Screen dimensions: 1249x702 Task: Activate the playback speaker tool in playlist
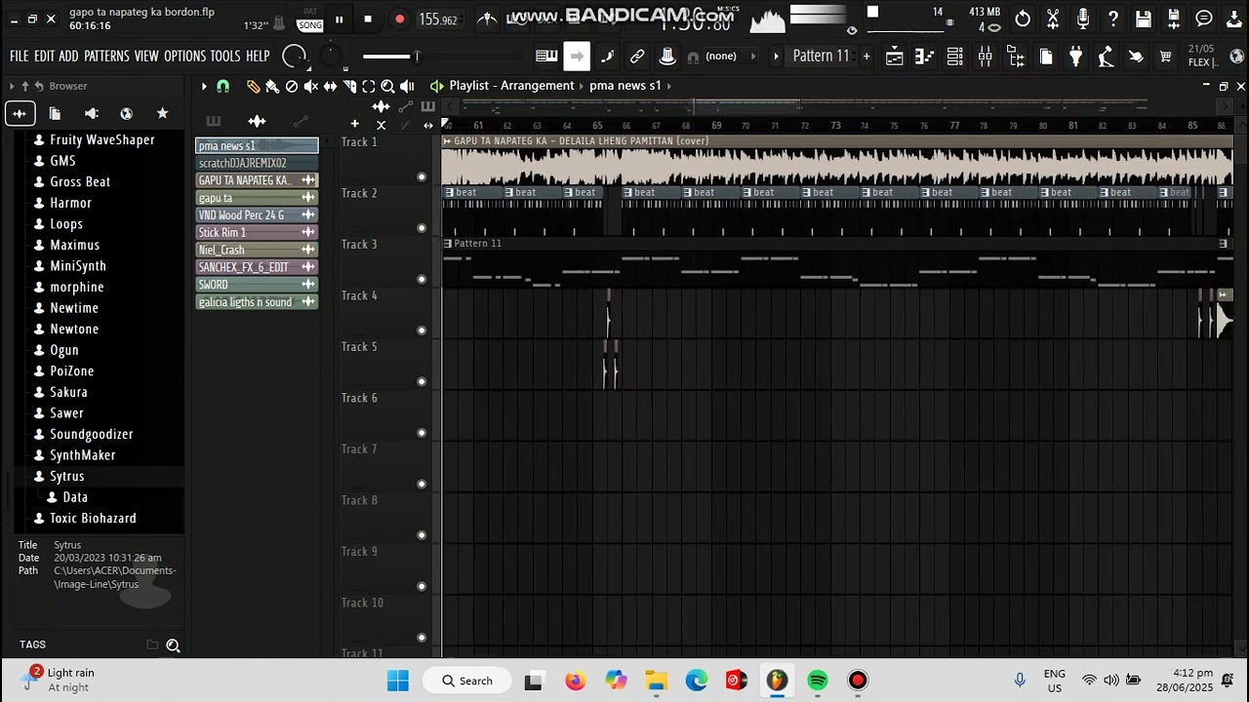[x=407, y=86]
